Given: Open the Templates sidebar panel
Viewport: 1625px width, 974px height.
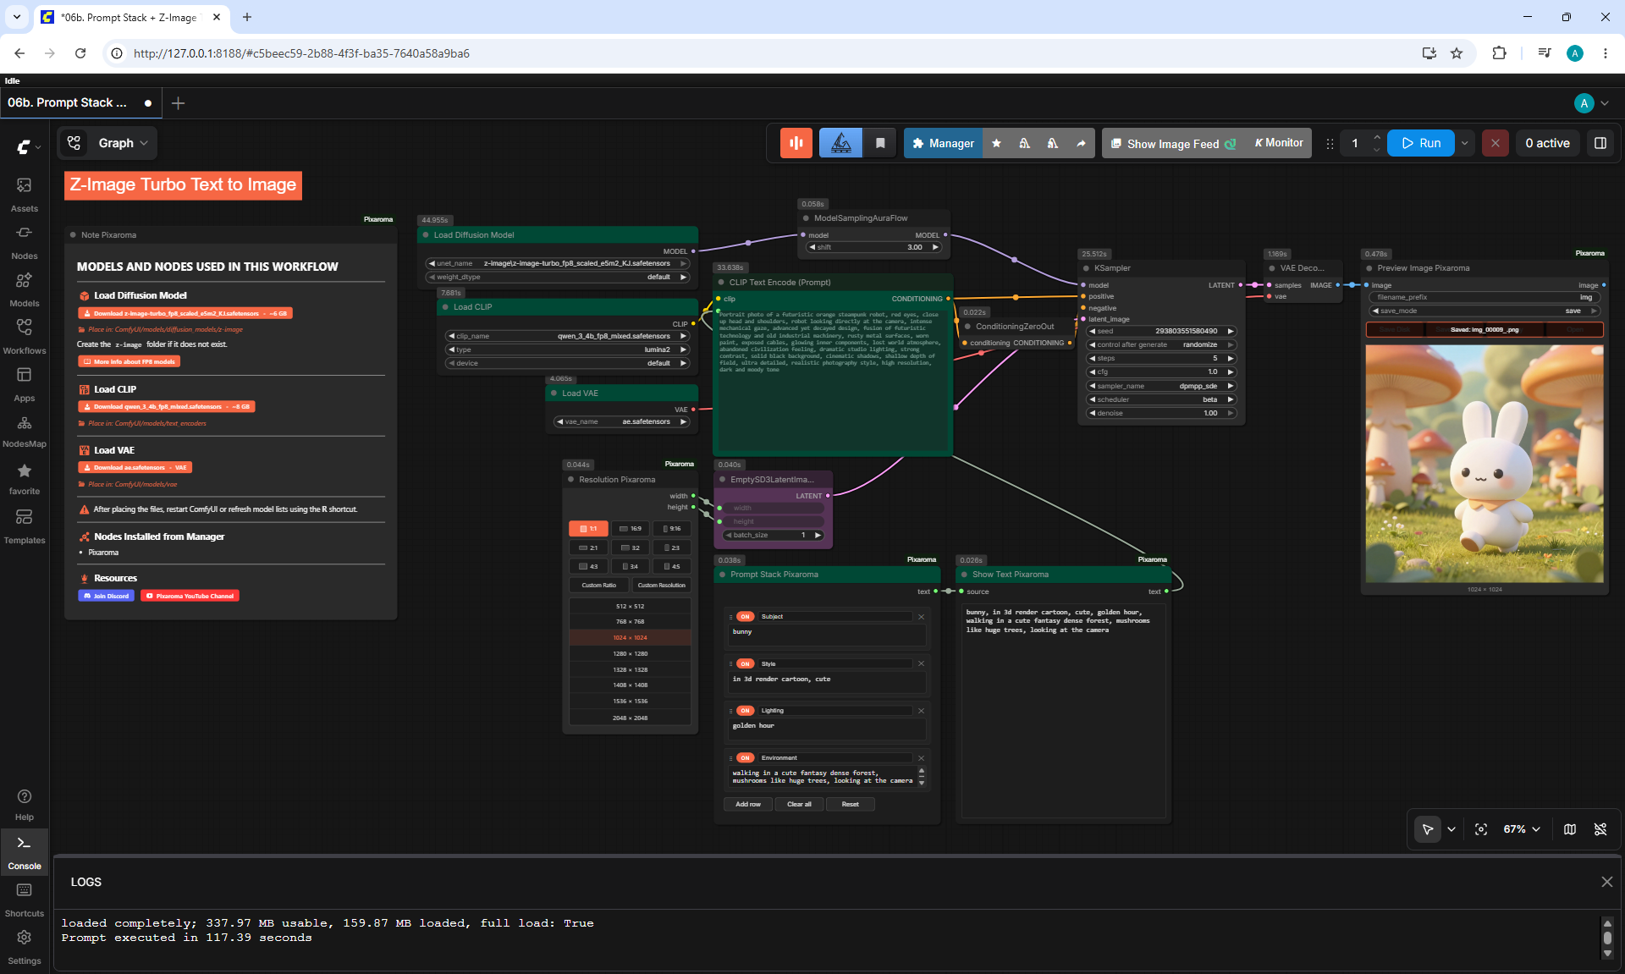Looking at the screenshot, I should pyautogui.click(x=24, y=526).
